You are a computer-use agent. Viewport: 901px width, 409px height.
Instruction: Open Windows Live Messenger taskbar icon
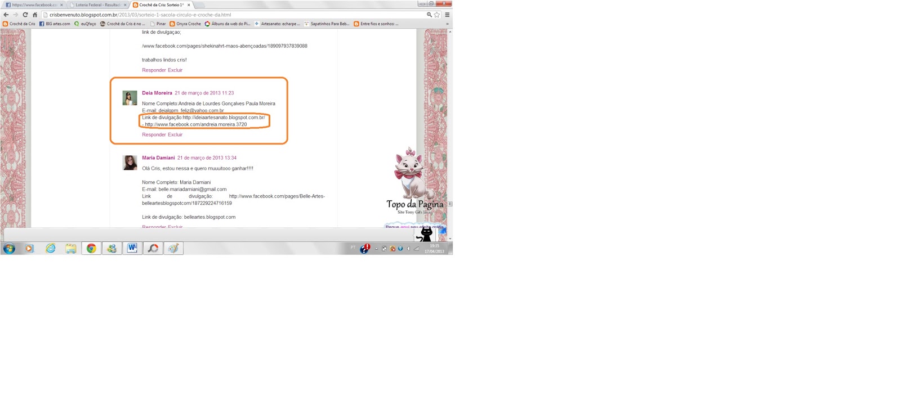(111, 248)
